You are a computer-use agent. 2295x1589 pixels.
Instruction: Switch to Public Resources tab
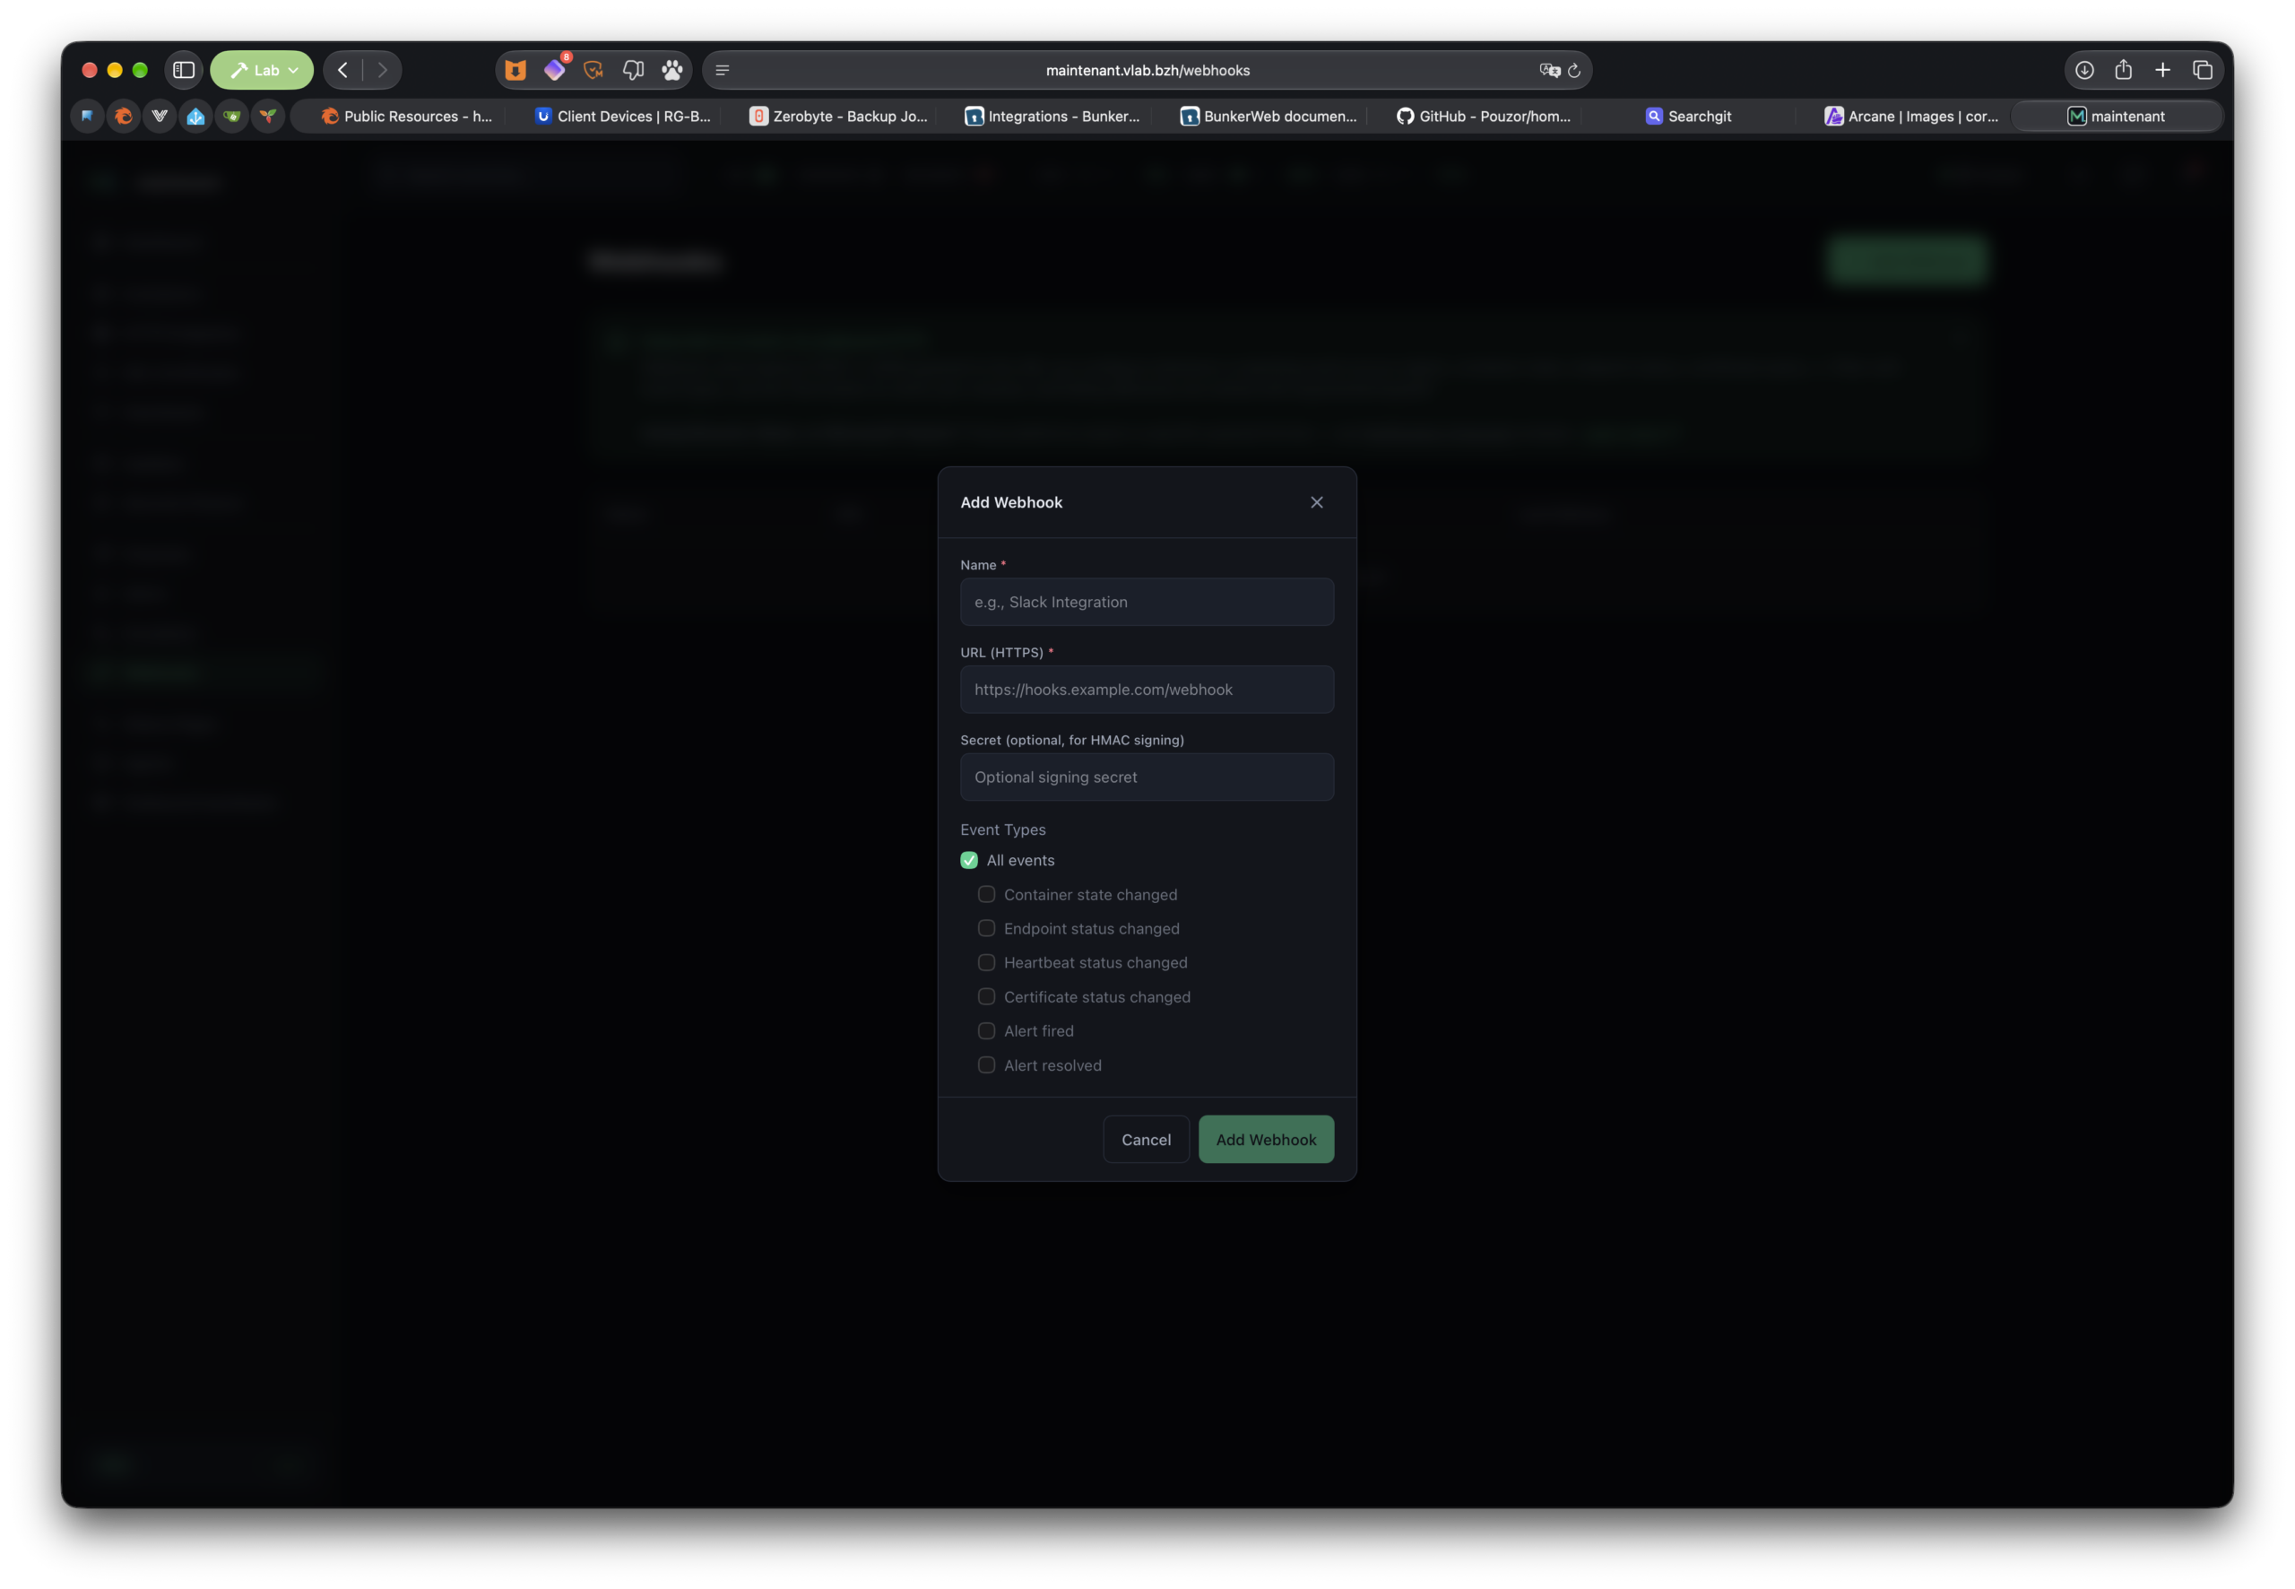tap(406, 116)
